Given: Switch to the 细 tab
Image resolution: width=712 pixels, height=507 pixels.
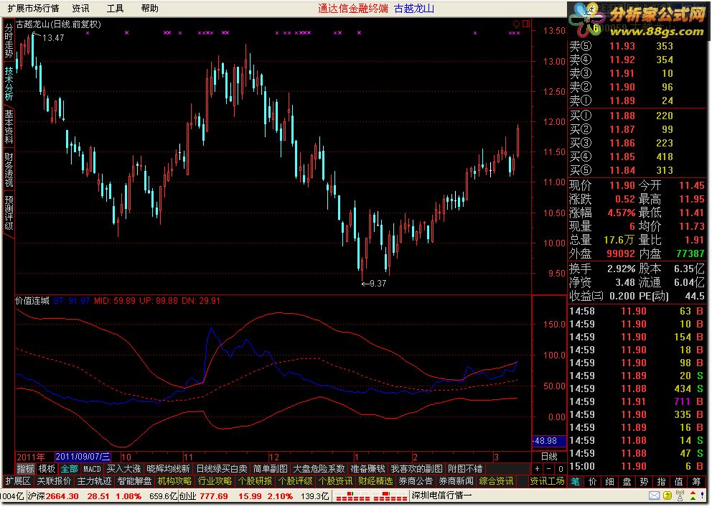Looking at the screenshot, I should [610, 482].
